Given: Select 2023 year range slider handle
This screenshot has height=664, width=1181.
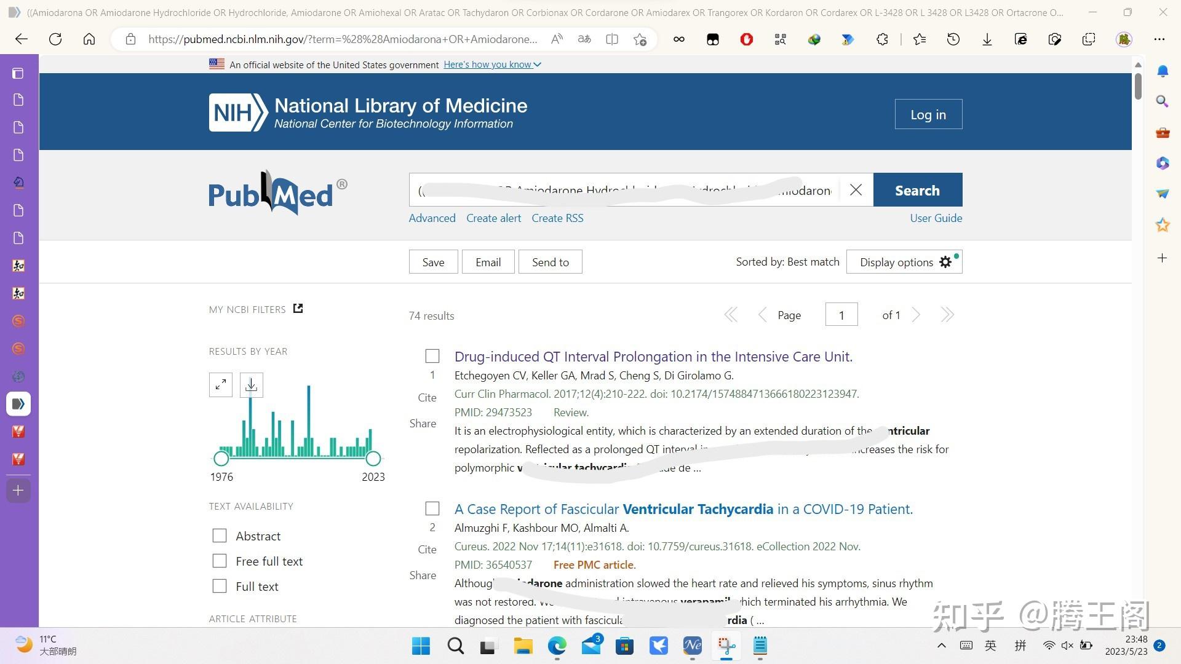Looking at the screenshot, I should 373,458.
